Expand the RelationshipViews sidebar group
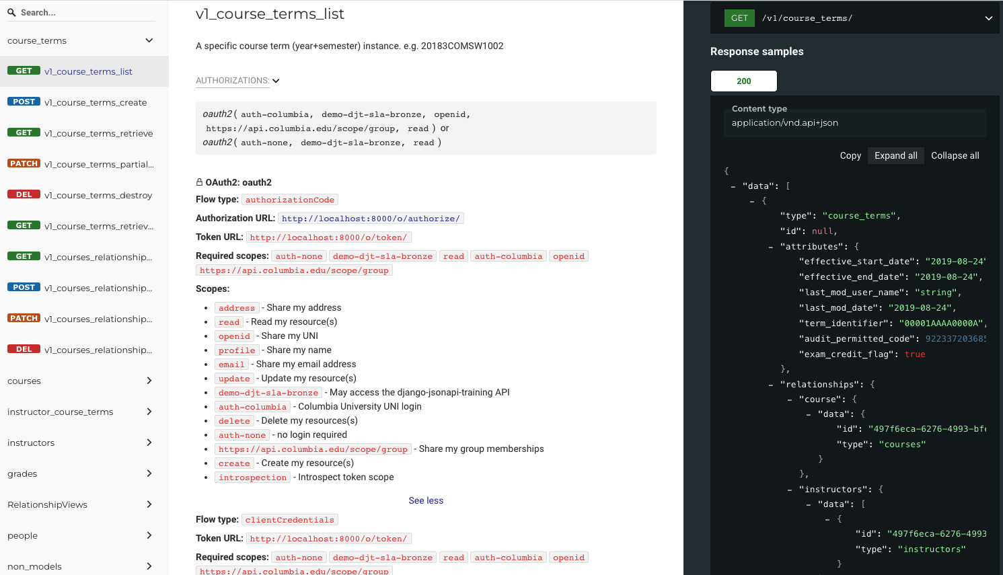Screen dimensions: 1003x575 click(149, 504)
